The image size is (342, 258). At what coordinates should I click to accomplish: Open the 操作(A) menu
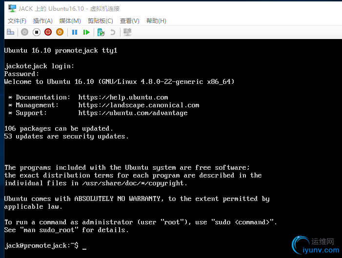(43, 21)
